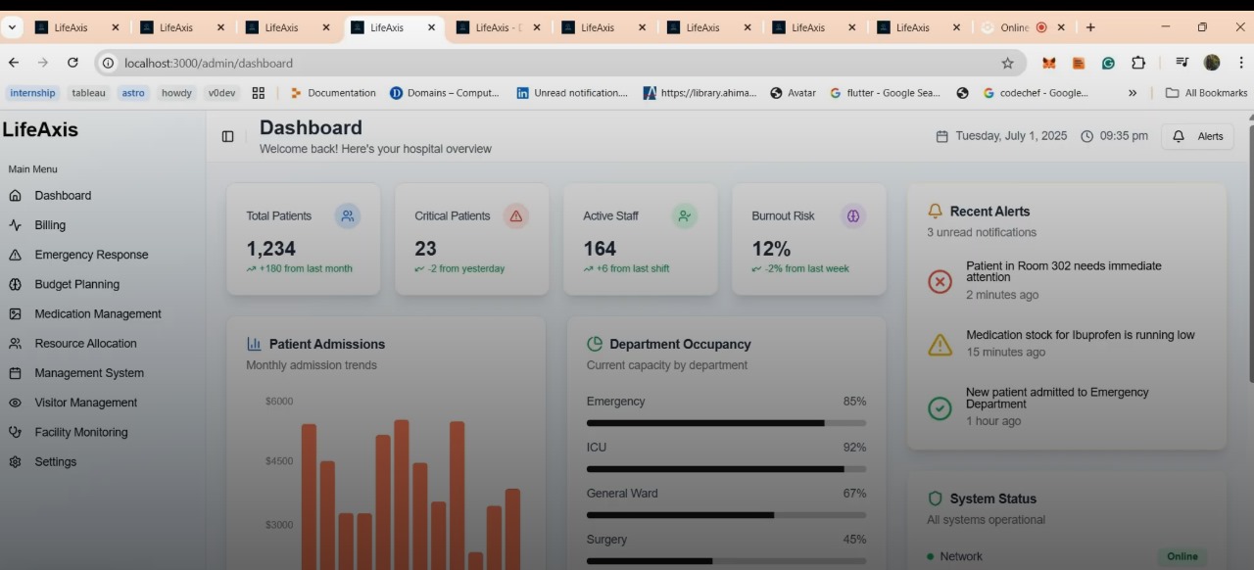The width and height of the screenshot is (1254, 570).
Task: Open the codechef Google bookmark
Action: [x=1036, y=93]
